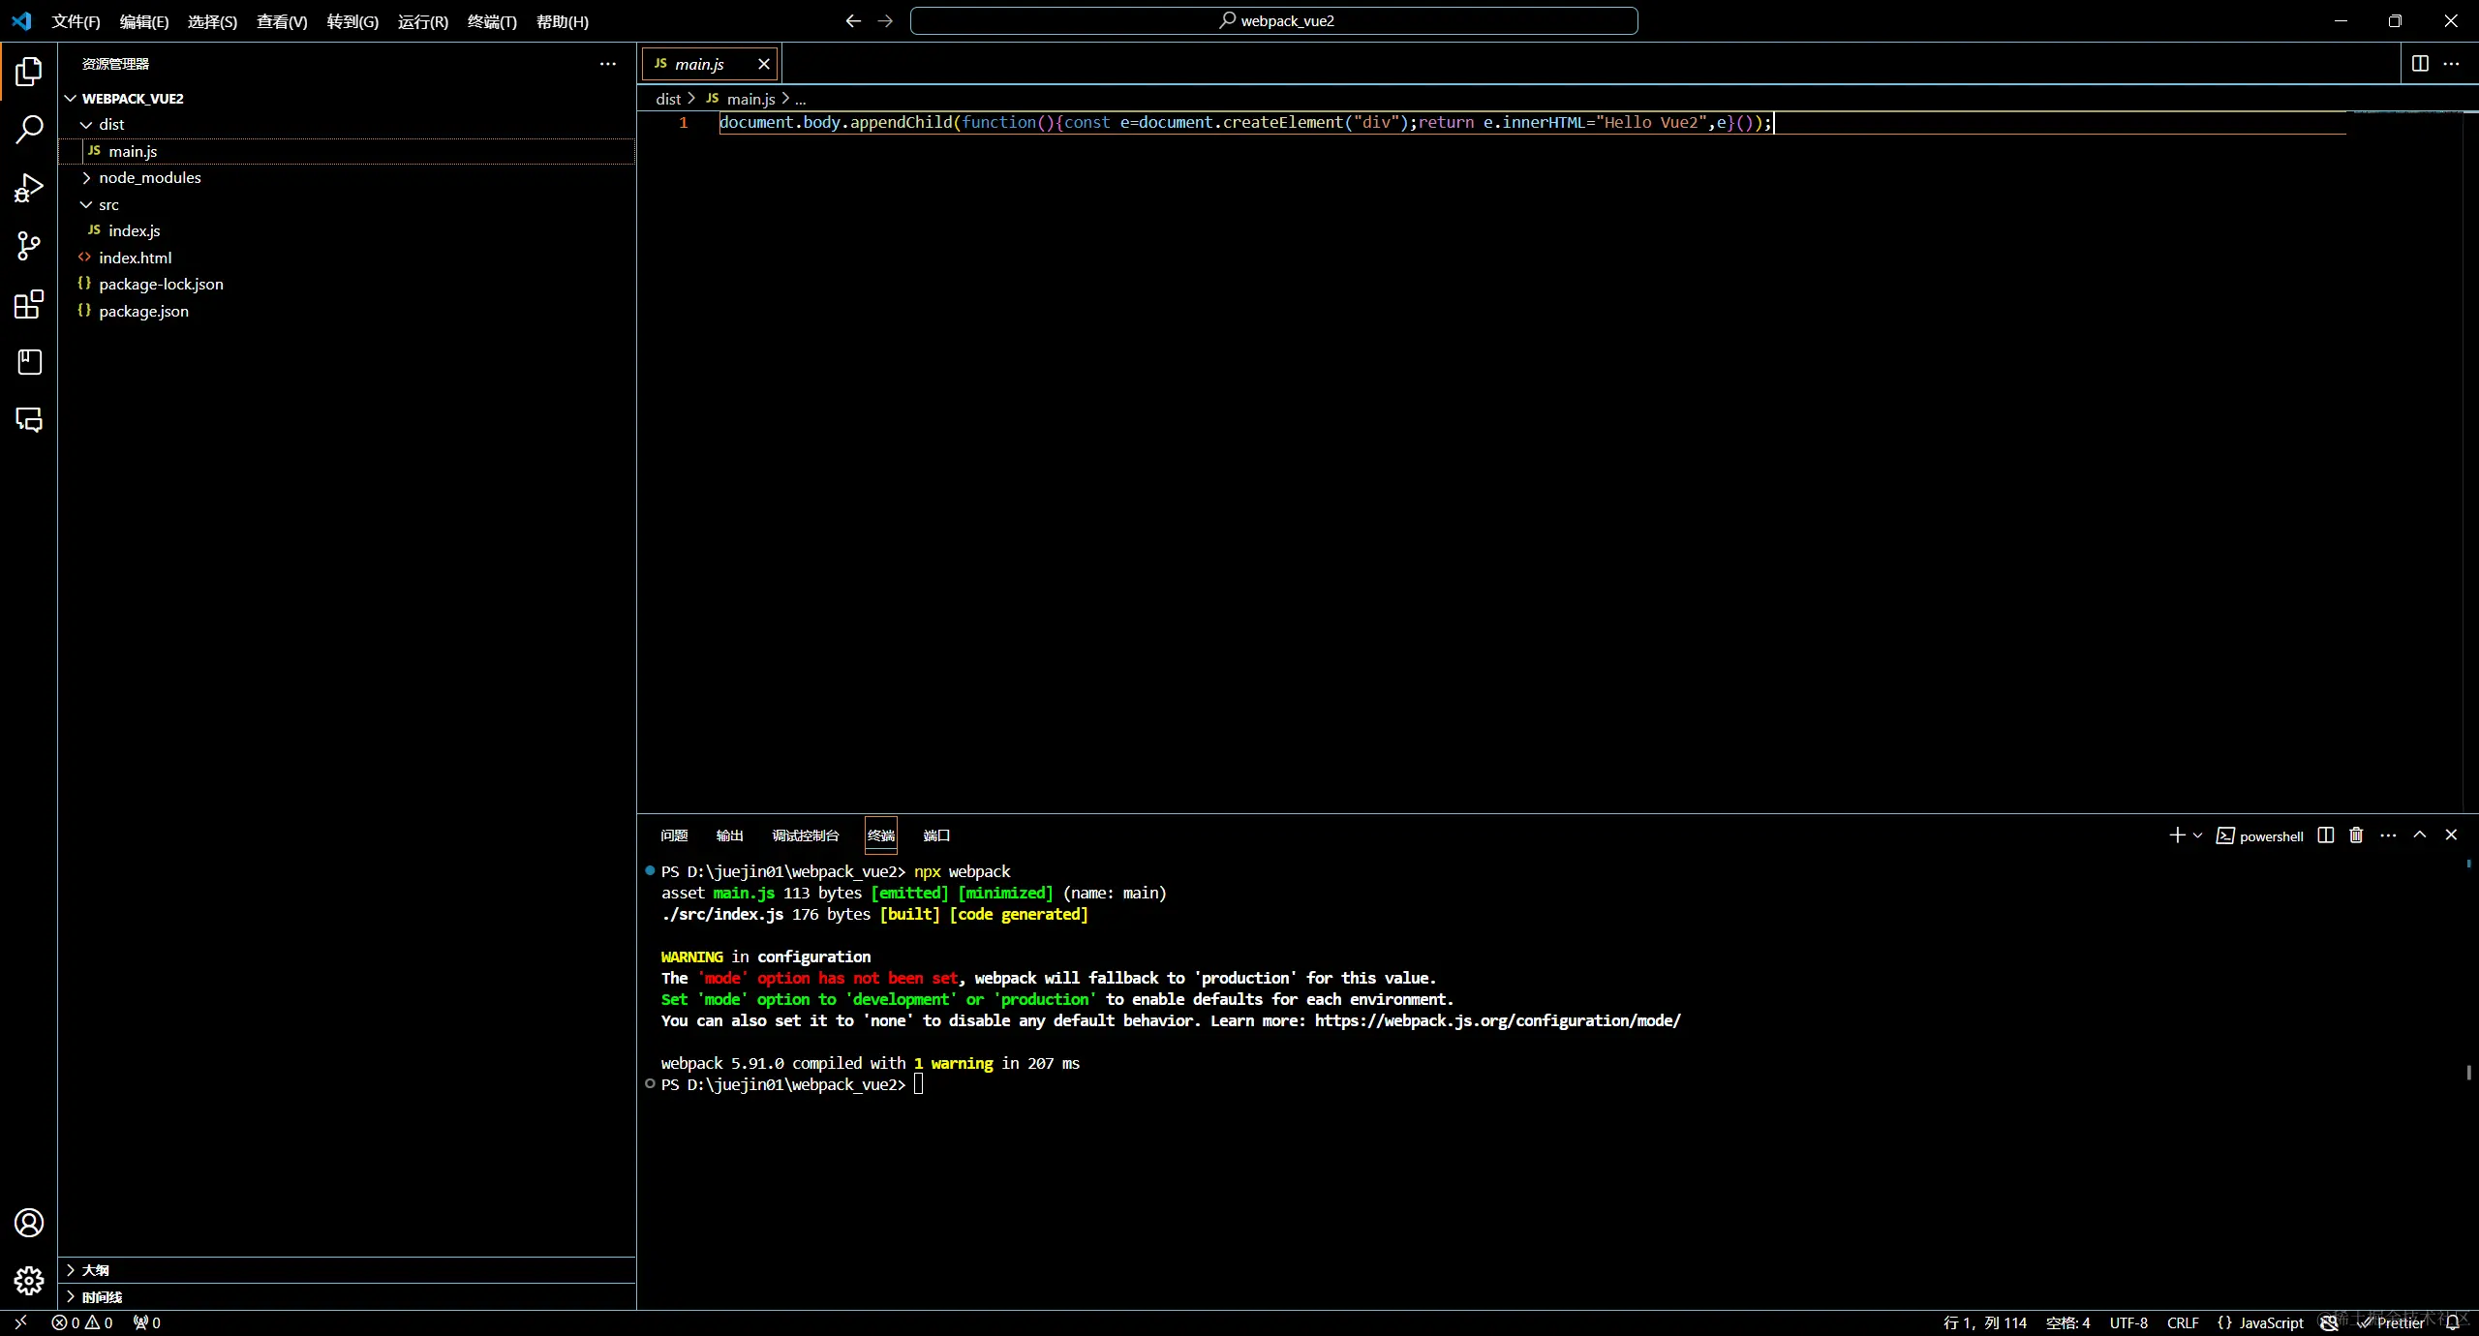Open the Extensions view
This screenshot has height=1336, width=2479.
[29, 304]
